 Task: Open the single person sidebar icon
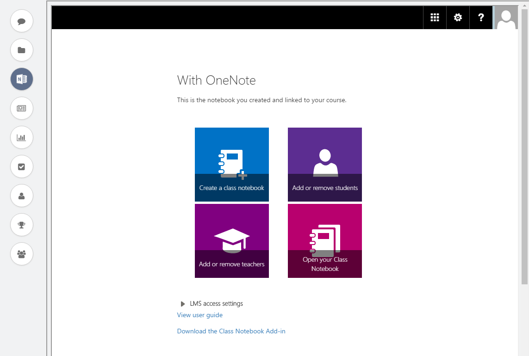point(22,196)
